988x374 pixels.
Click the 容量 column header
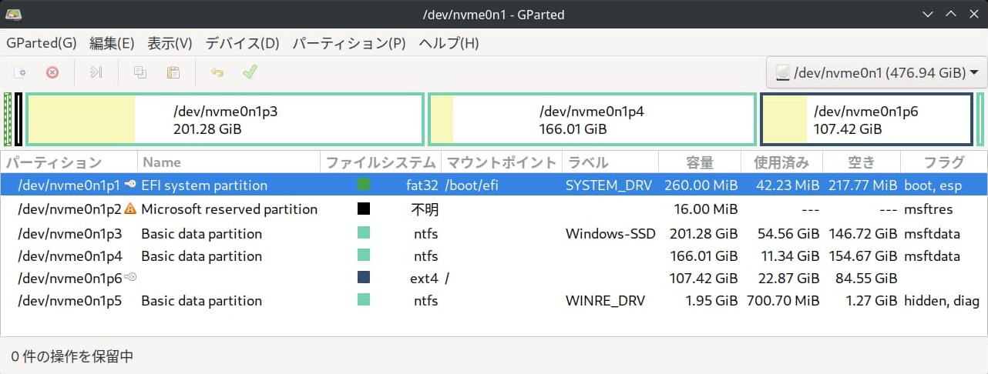point(700,162)
